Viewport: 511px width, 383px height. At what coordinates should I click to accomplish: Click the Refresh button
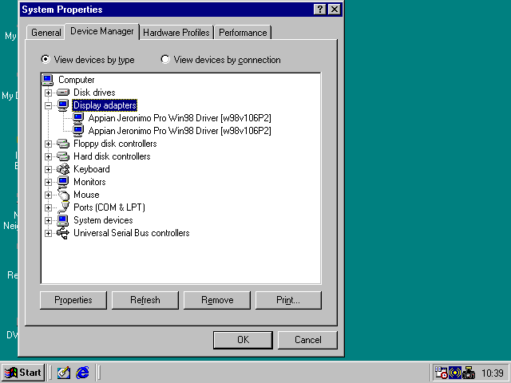click(x=145, y=300)
